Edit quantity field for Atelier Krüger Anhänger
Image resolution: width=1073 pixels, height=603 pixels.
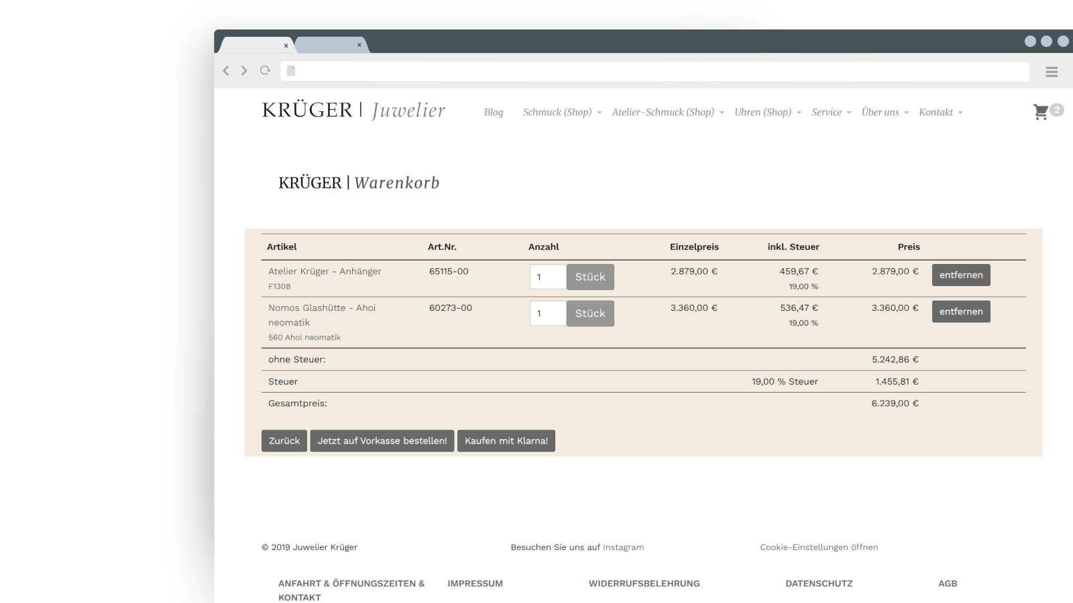548,277
